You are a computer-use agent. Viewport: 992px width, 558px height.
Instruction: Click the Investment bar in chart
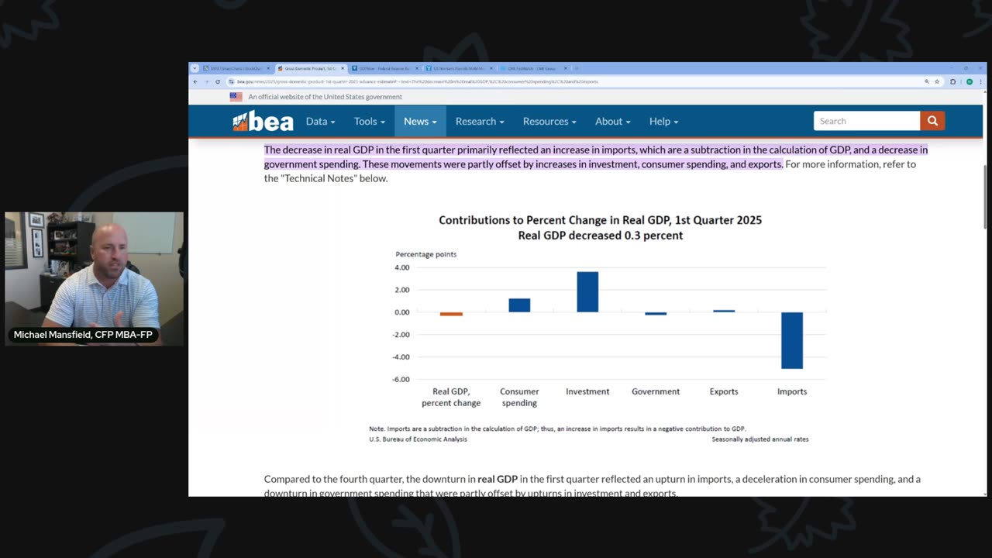(587, 292)
